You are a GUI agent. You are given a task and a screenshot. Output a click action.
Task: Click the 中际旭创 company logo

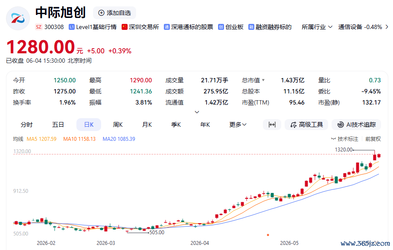(x=18, y=18)
